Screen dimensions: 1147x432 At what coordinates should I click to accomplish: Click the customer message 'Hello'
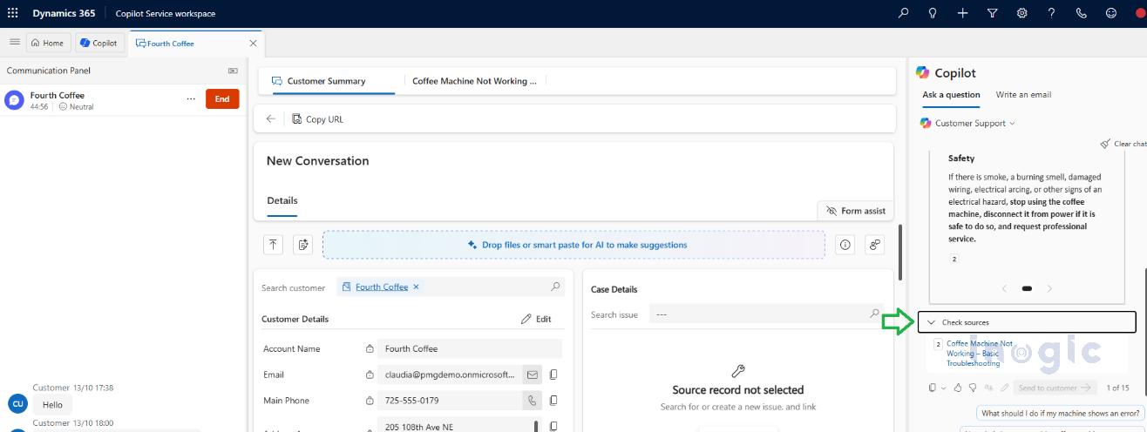(x=53, y=405)
